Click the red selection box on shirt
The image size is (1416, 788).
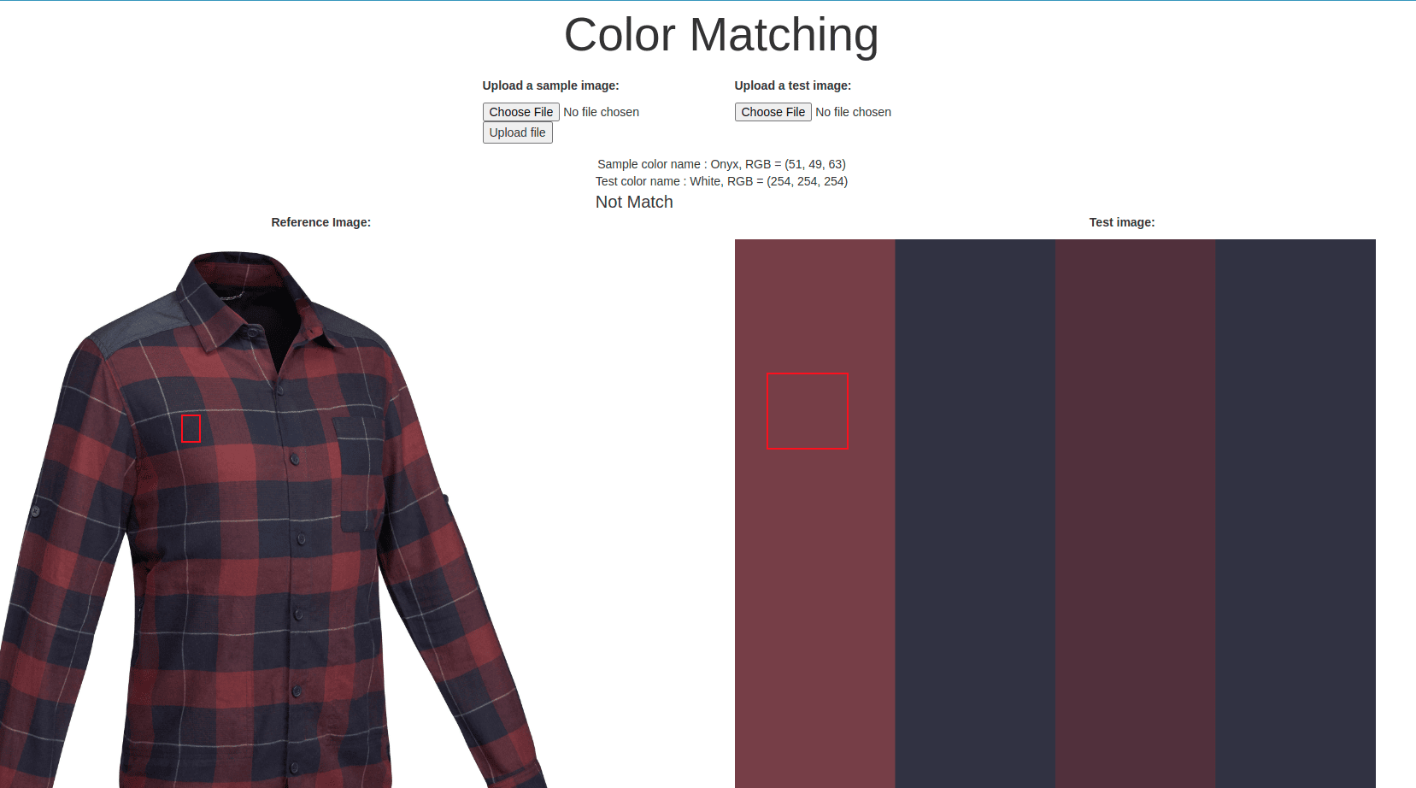191,428
